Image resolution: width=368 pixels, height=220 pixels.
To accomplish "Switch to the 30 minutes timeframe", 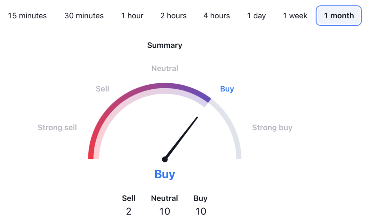I will tap(84, 16).
